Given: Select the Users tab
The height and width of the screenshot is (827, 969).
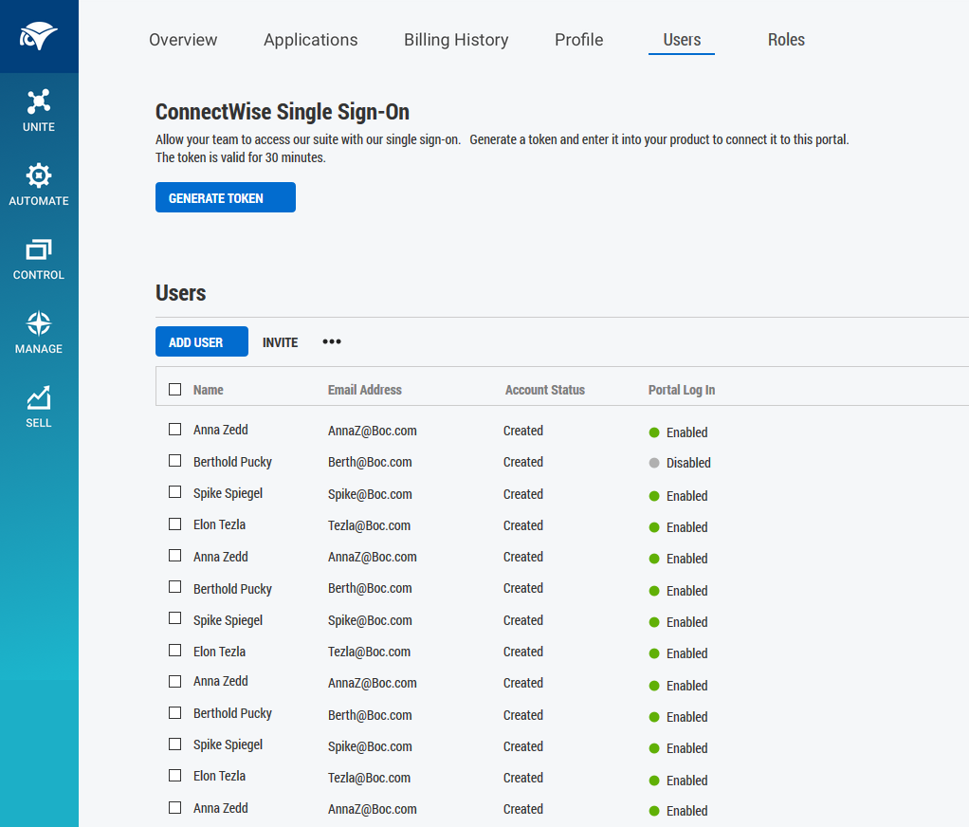Looking at the screenshot, I should [x=682, y=40].
